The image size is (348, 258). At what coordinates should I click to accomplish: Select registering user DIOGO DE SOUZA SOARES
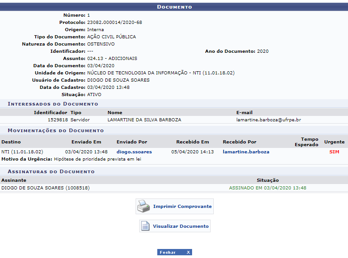[x=118, y=80]
